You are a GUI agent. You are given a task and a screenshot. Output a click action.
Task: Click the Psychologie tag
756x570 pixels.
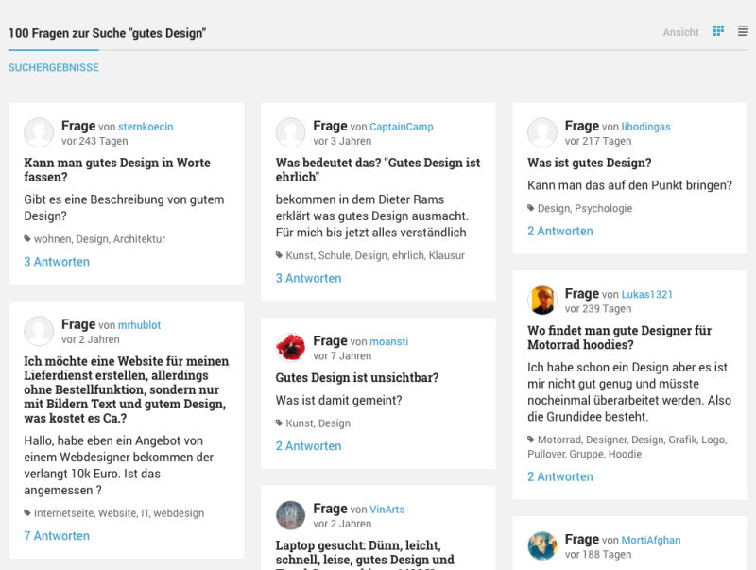(x=604, y=208)
